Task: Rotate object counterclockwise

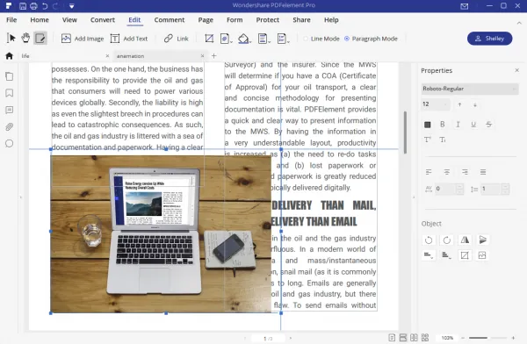Action: [x=429, y=240]
